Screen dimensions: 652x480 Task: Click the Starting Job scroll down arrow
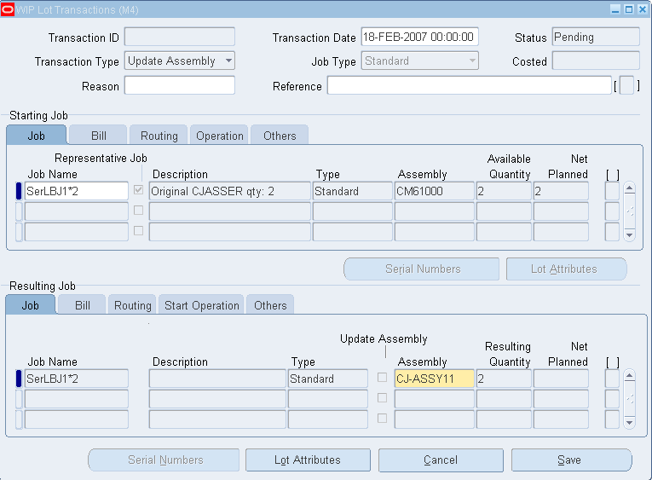pyautogui.click(x=630, y=235)
